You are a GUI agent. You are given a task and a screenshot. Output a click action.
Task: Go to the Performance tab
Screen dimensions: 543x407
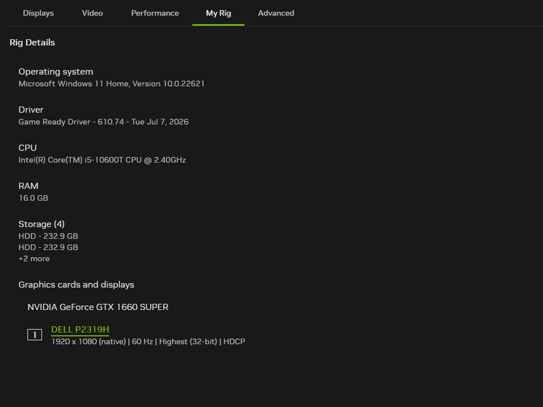pyautogui.click(x=155, y=13)
